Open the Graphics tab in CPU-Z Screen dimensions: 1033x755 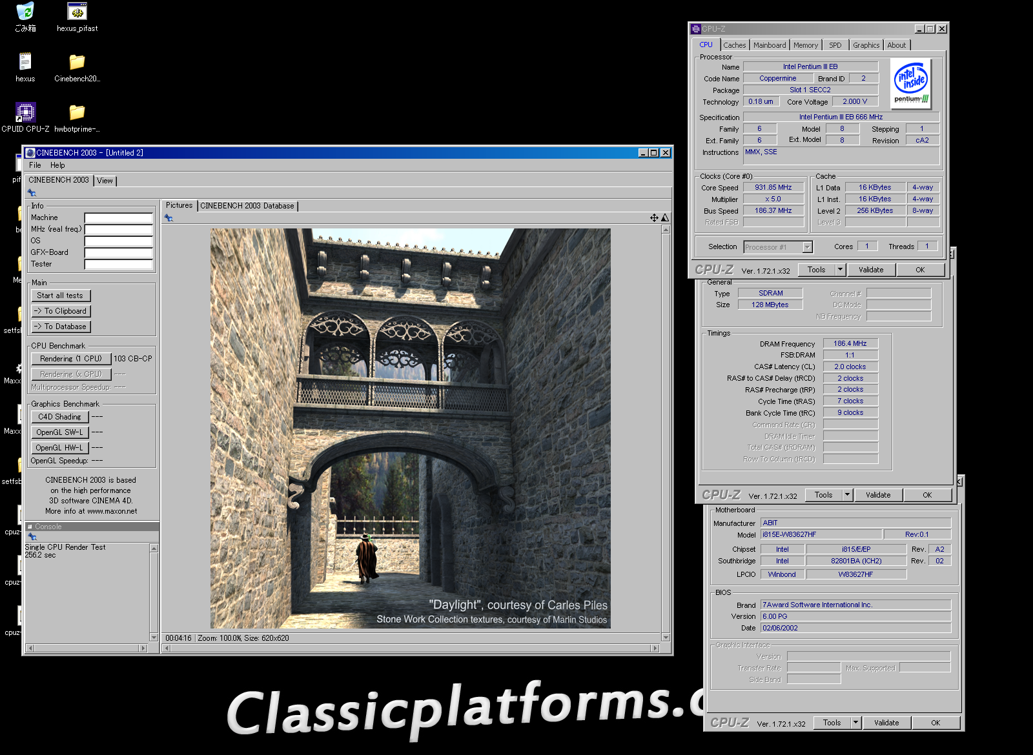[x=866, y=45]
